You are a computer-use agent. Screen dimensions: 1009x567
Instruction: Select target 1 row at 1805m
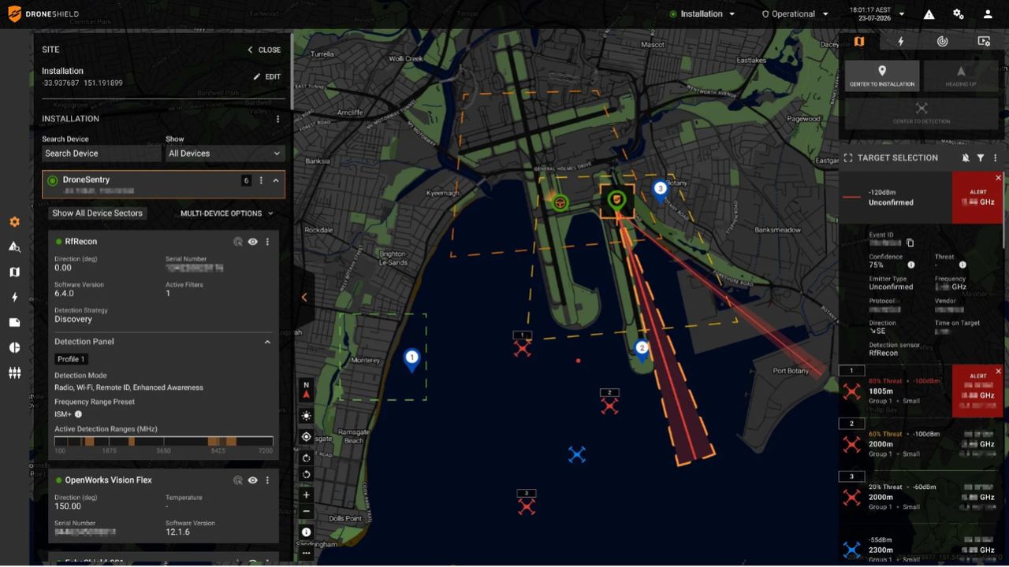[x=922, y=391]
